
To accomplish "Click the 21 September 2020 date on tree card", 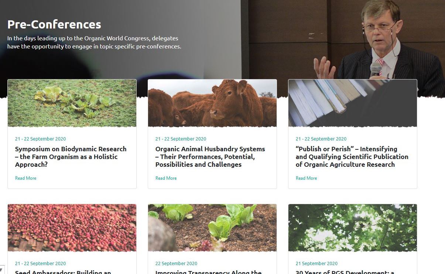I will 316,264.
